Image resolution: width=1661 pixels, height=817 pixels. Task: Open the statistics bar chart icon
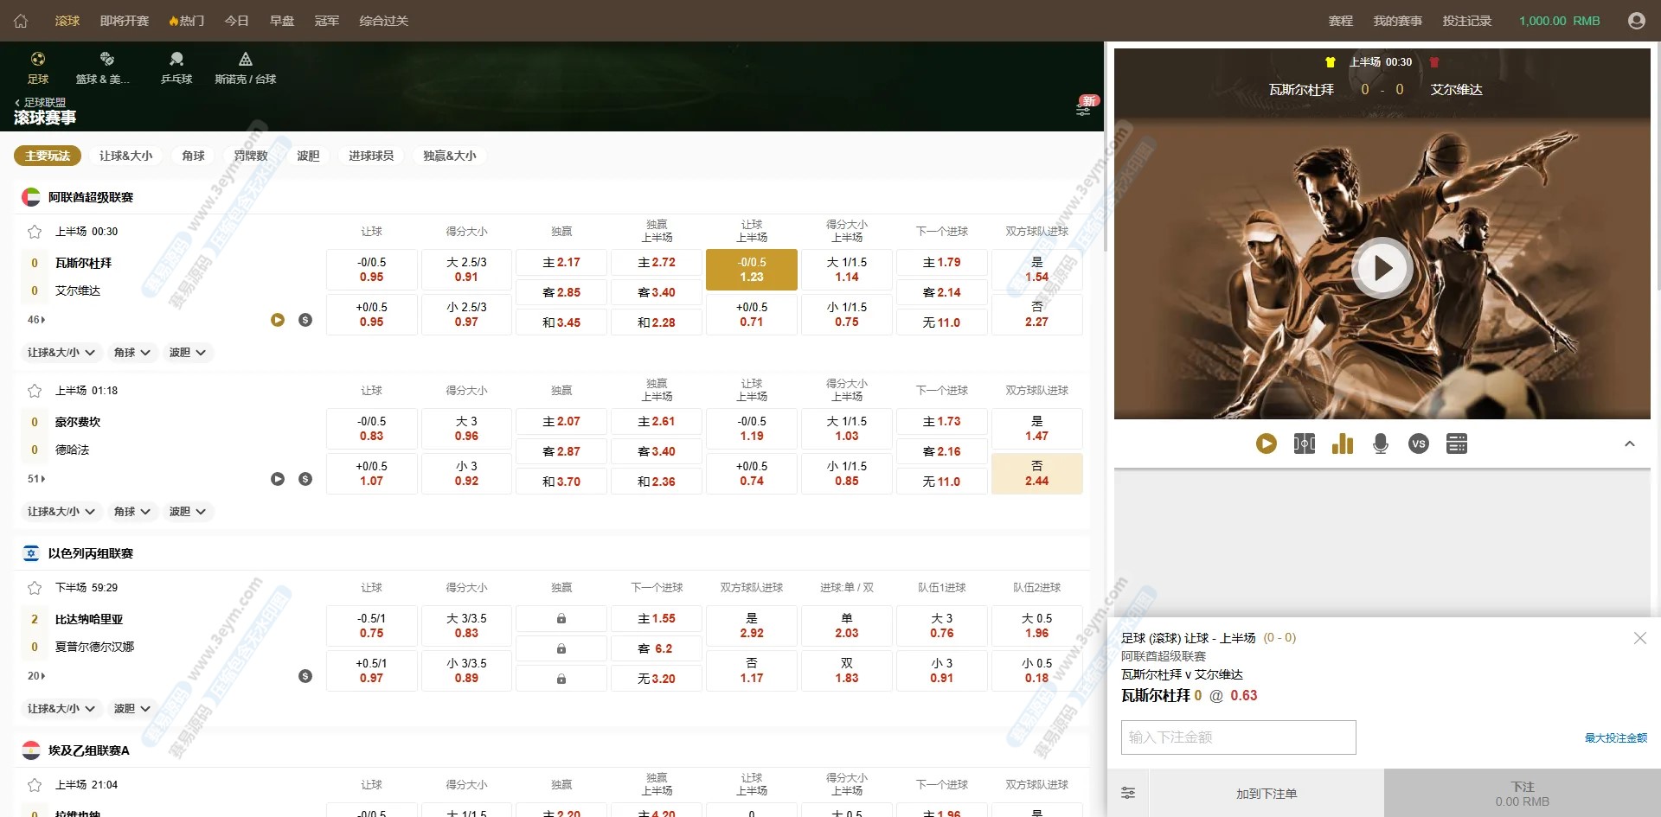(1343, 444)
